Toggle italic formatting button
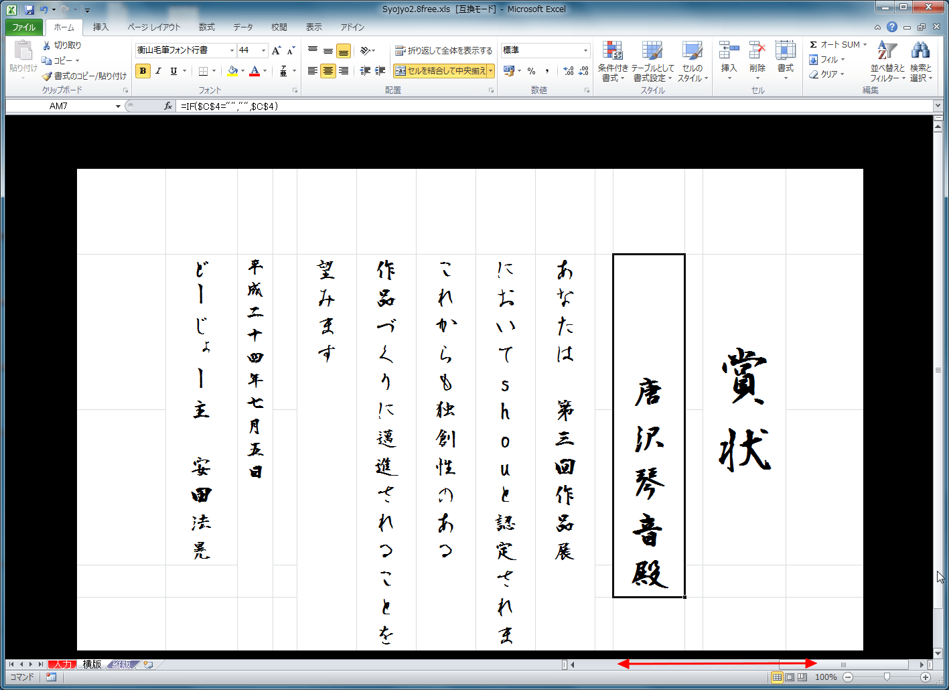Viewport: 949px width, 690px height. [158, 71]
